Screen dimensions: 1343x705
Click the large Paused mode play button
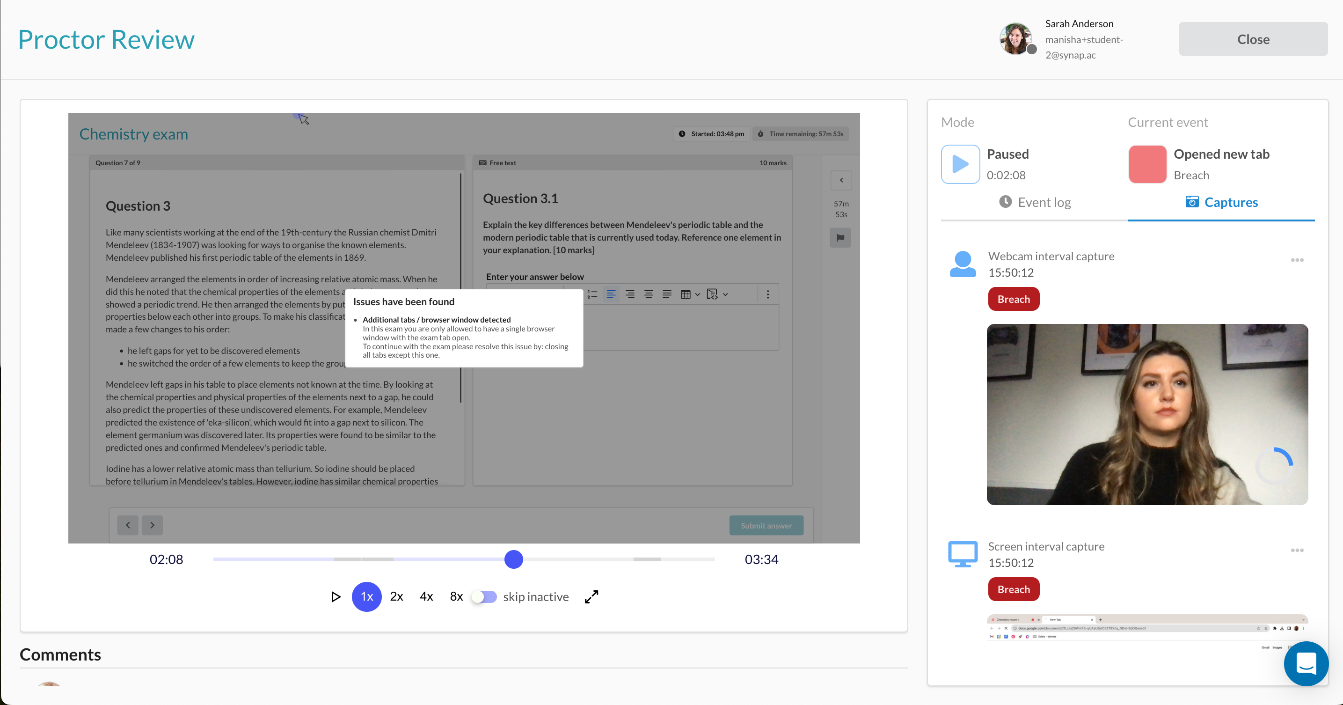(960, 164)
